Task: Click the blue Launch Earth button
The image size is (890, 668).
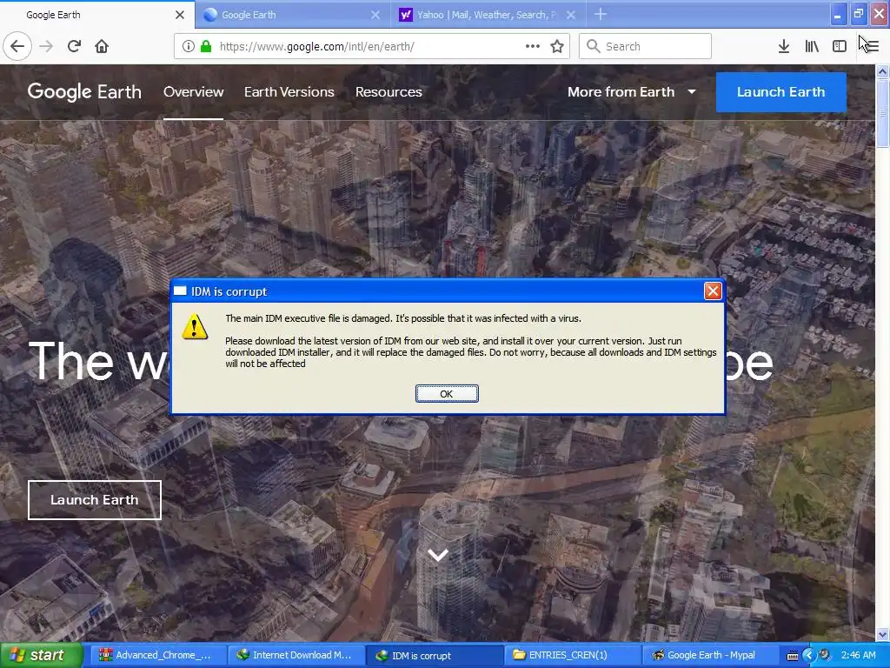Action: (781, 92)
